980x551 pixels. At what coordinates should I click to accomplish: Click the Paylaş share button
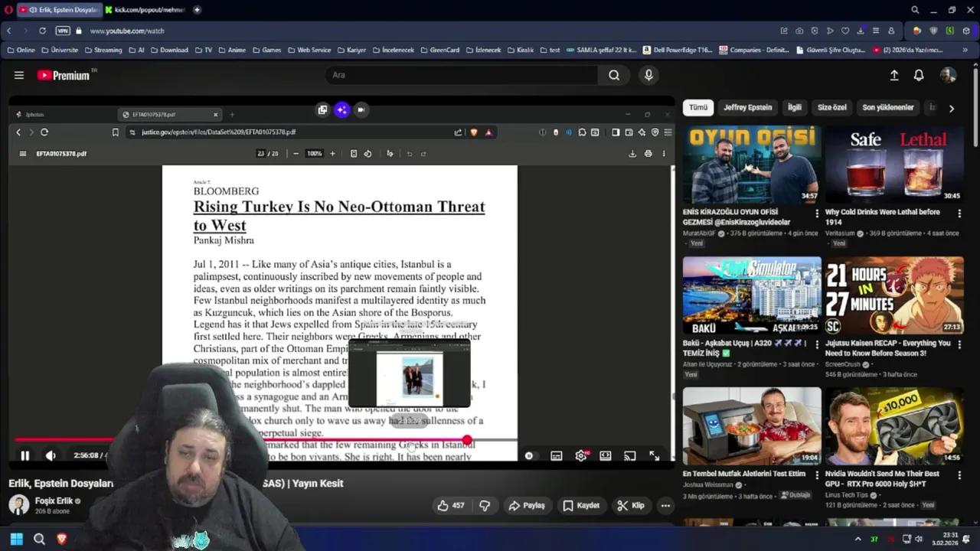pos(527,506)
